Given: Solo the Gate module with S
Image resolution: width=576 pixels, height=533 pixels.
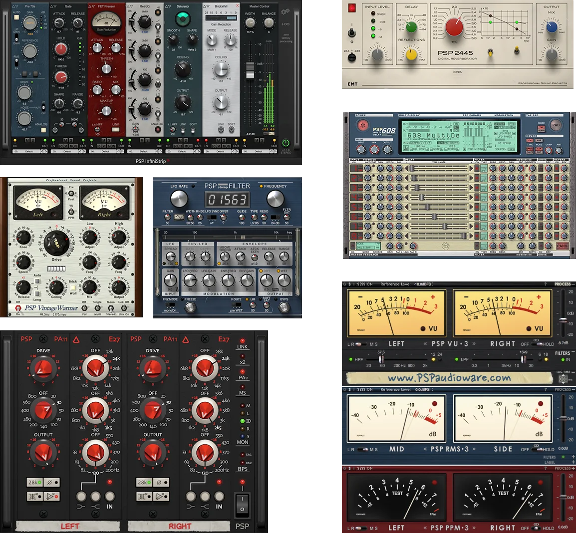Looking at the screenshot, I should click(x=71, y=140).
